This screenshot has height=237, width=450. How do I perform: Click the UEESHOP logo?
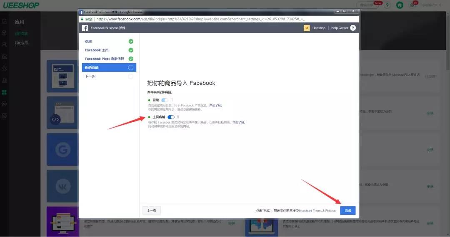coord(21,5)
